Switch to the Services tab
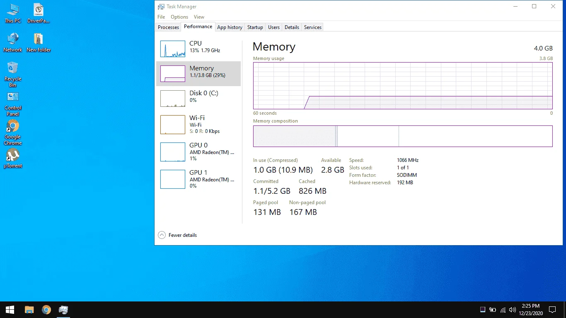Image resolution: width=566 pixels, height=318 pixels. coord(313,27)
